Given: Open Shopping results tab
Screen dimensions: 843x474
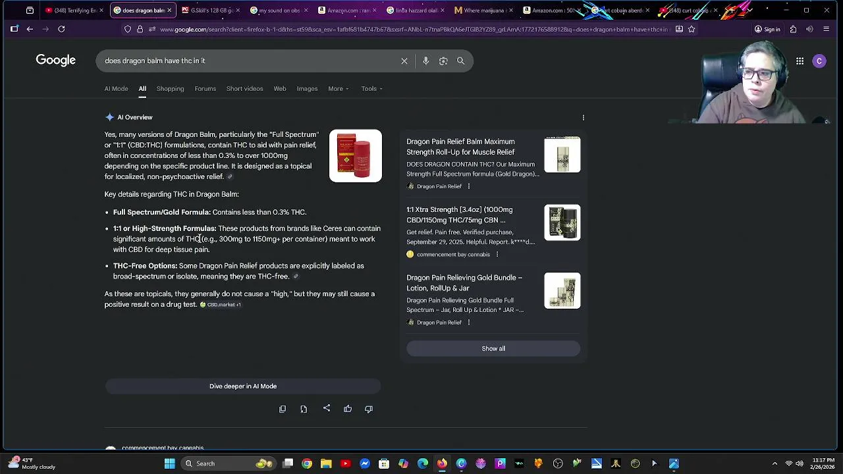Looking at the screenshot, I should click(x=170, y=89).
